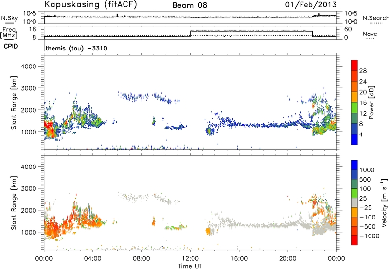Screen dimensions: 389x269
Task: Click the blue top of Velocity colorbar
Action: [354, 165]
